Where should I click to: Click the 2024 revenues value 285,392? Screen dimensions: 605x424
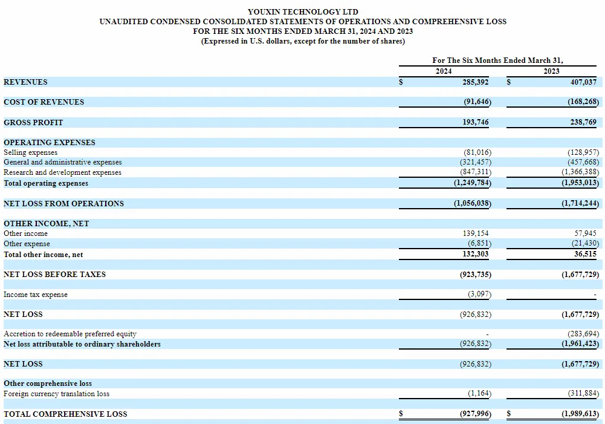pos(475,82)
